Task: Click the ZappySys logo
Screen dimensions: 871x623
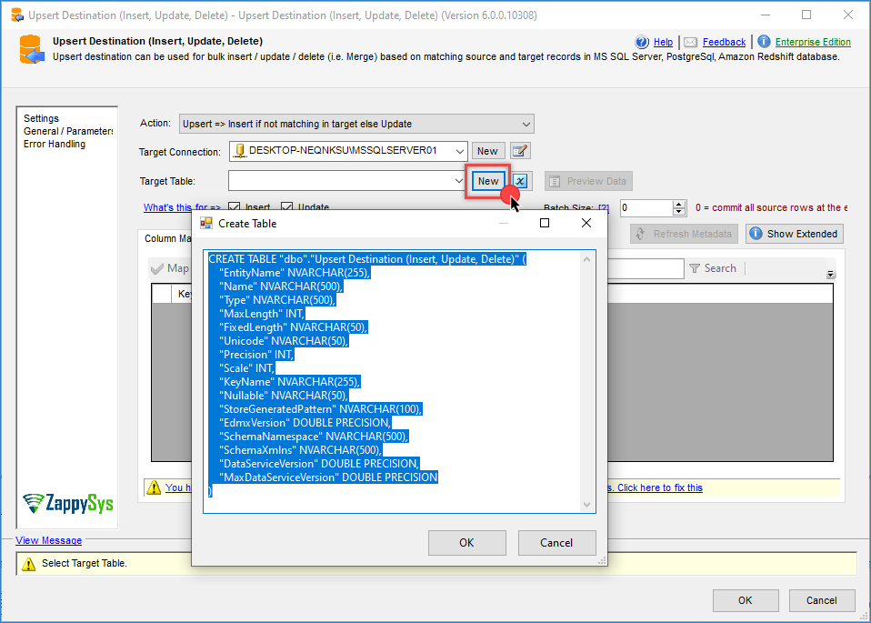Action: tap(67, 503)
